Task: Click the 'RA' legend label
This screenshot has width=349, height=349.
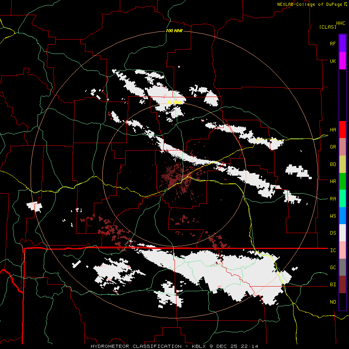Action: click(x=333, y=199)
